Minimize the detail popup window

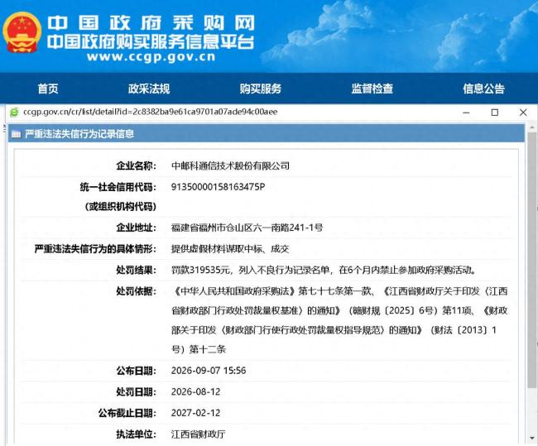pyautogui.click(x=466, y=113)
